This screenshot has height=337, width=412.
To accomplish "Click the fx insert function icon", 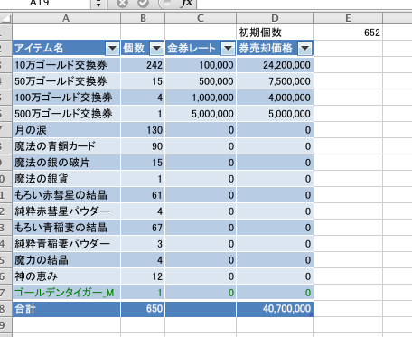I will (x=187, y=3).
